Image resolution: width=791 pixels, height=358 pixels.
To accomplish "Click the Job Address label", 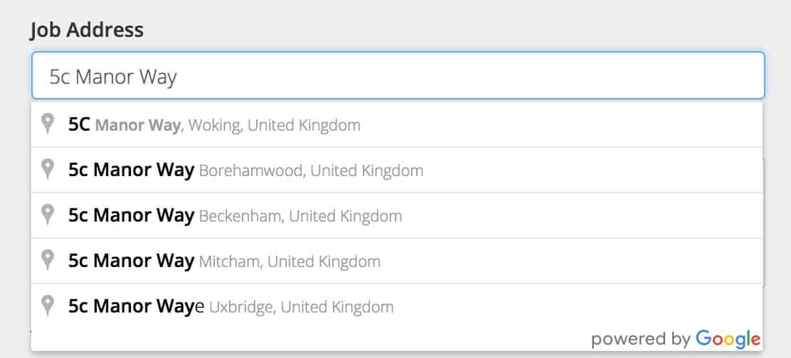I will click(87, 31).
